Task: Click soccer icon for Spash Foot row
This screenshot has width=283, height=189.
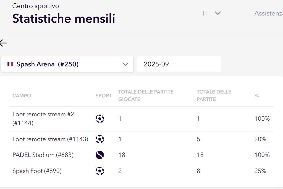Action: tap(100, 171)
